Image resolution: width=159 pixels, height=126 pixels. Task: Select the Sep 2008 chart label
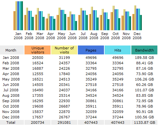pos(105,36)
